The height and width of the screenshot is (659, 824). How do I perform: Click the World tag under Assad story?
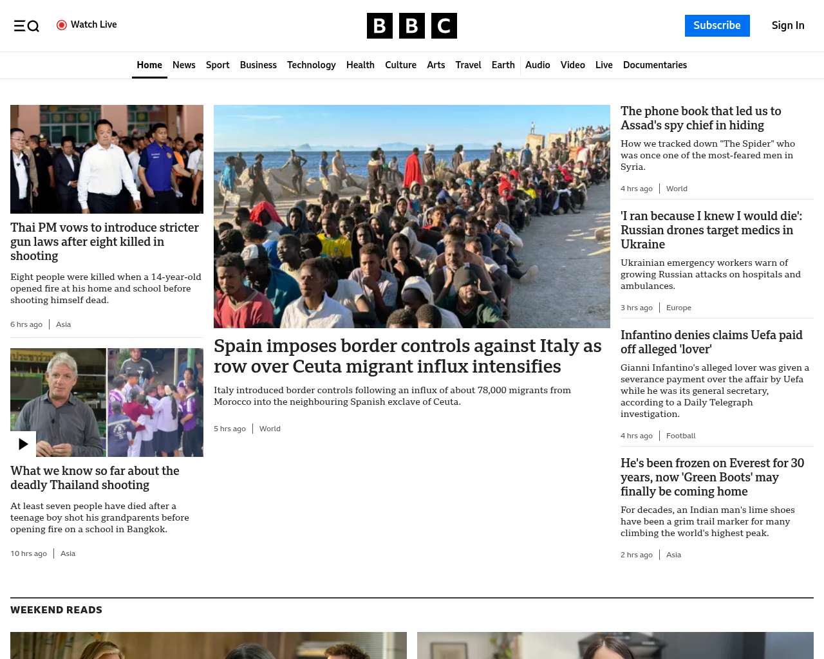[677, 189]
